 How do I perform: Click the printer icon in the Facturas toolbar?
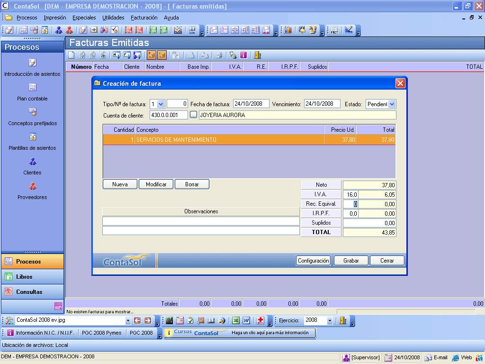coord(219,55)
